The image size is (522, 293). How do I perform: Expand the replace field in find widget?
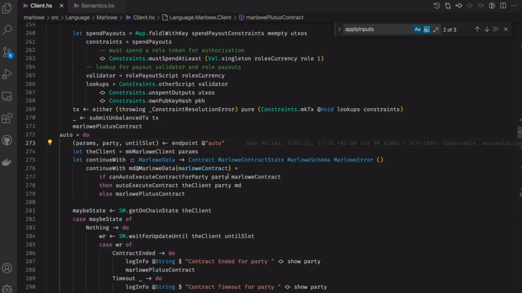pos(339,30)
